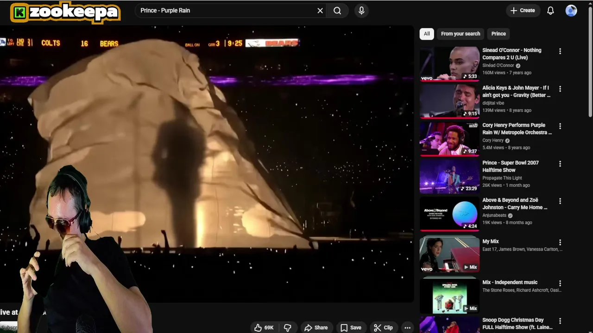Open the My Mix playlist thumbnail

[449, 253]
